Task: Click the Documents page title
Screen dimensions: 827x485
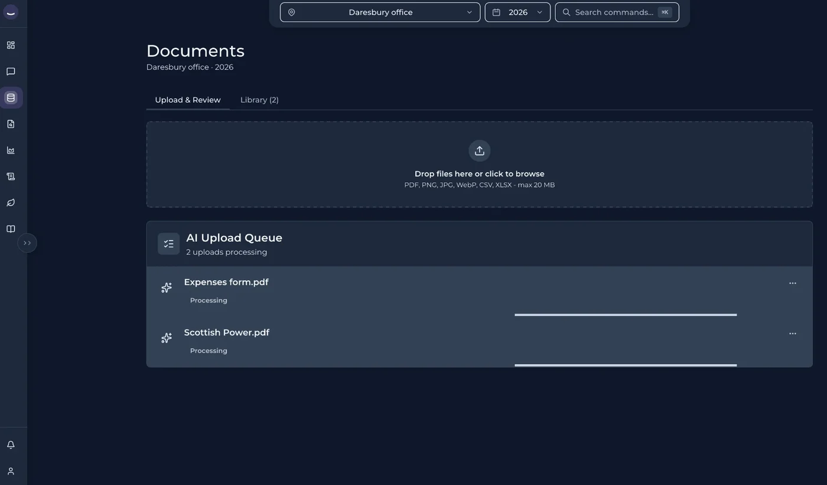Action: (x=196, y=51)
